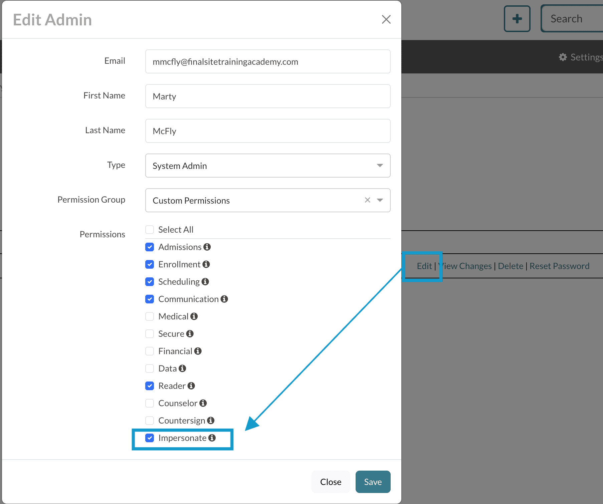Click the Reset Password link
603x504 pixels.
click(560, 266)
